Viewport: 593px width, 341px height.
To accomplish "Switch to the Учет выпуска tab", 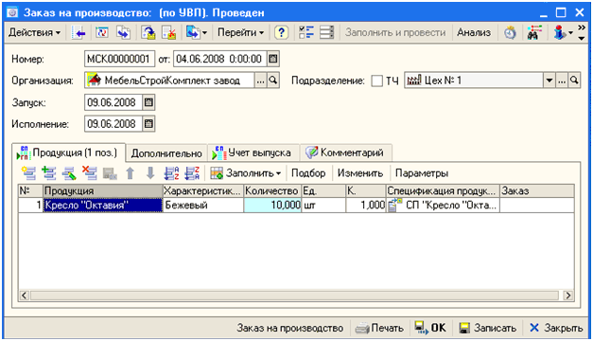I will tap(253, 153).
